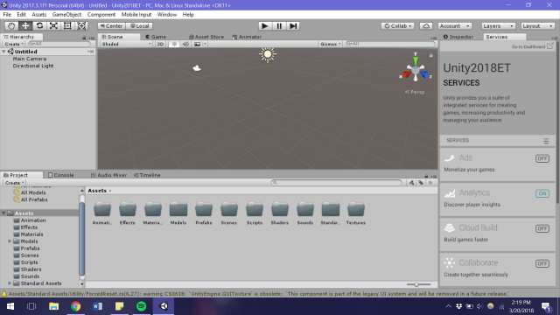Enable the Cloud Build switch

point(542,228)
